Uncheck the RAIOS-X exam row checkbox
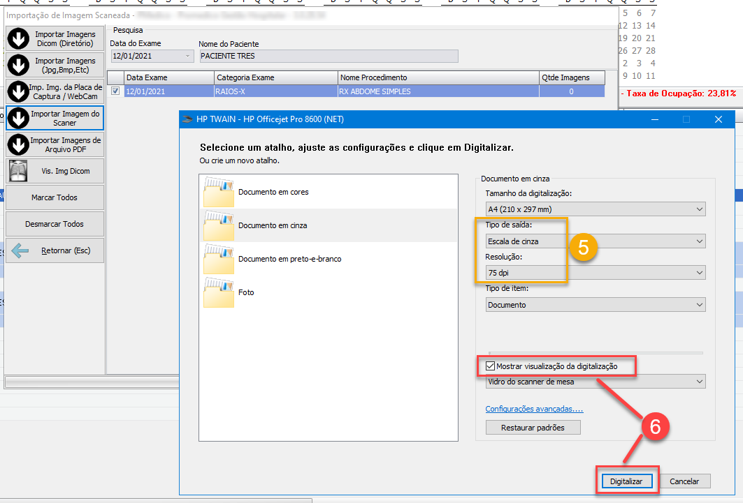This screenshot has width=743, height=503. tap(115, 91)
